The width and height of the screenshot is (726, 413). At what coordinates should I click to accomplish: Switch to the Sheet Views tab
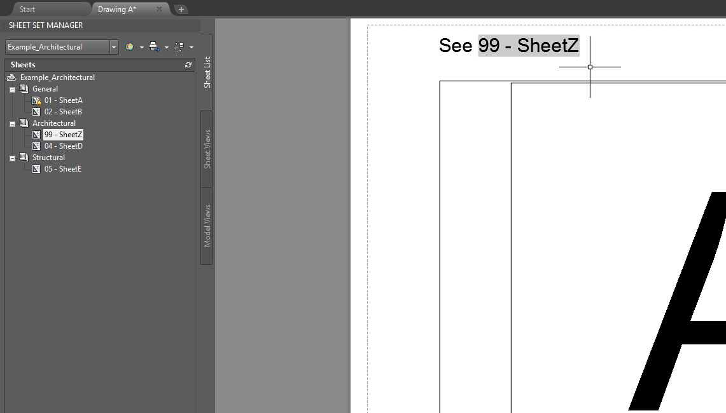[206, 146]
